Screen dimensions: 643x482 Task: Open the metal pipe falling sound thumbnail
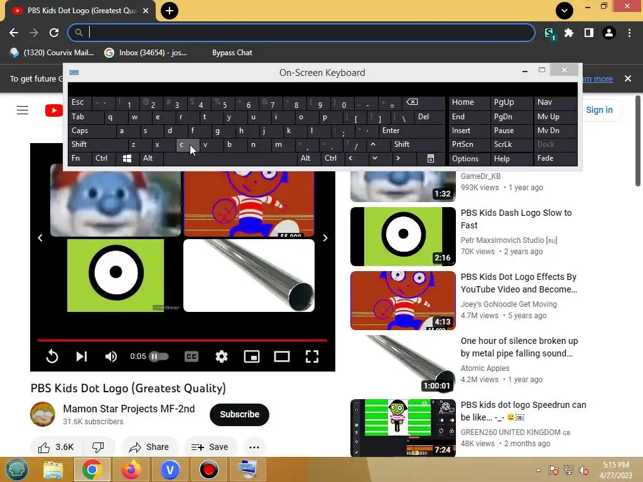[403, 364]
